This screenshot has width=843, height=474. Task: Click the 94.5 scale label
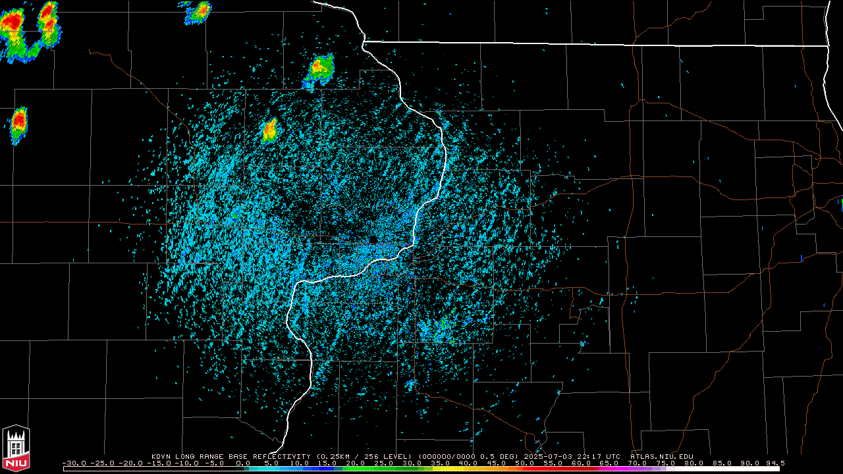tap(775, 463)
